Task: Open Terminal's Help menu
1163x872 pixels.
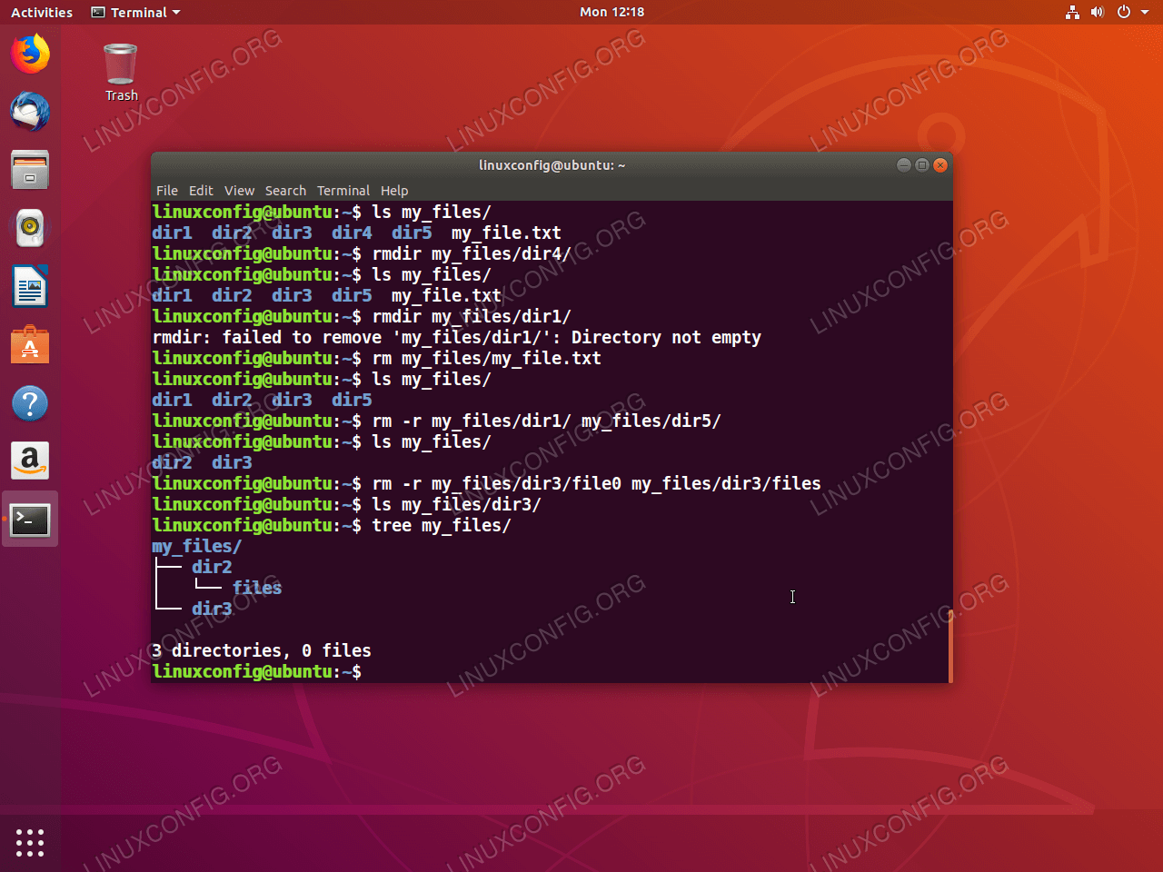Action: (394, 191)
